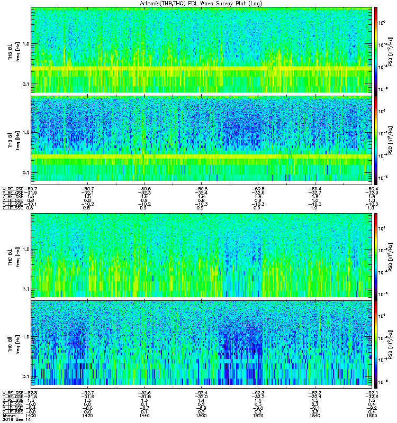Click the color bar beside the THB B-perpendicular panel
The image size is (397, 423).
(x=376, y=51)
